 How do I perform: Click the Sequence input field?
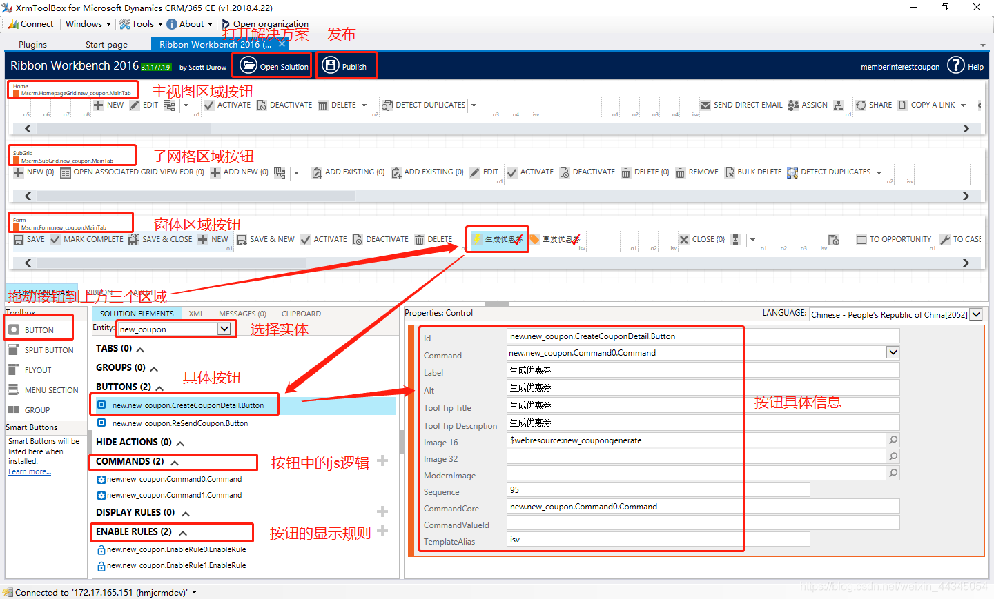coord(658,489)
